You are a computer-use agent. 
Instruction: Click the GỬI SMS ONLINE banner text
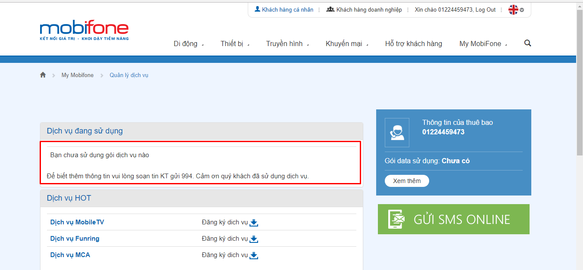[462, 220]
